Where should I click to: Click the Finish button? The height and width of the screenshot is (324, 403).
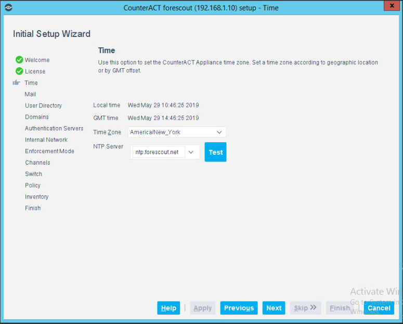pyautogui.click(x=340, y=308)
